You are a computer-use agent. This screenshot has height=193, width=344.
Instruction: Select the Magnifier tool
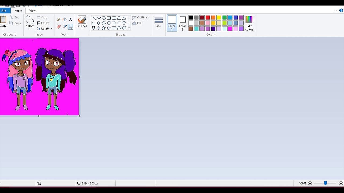(x=70, y=27)
